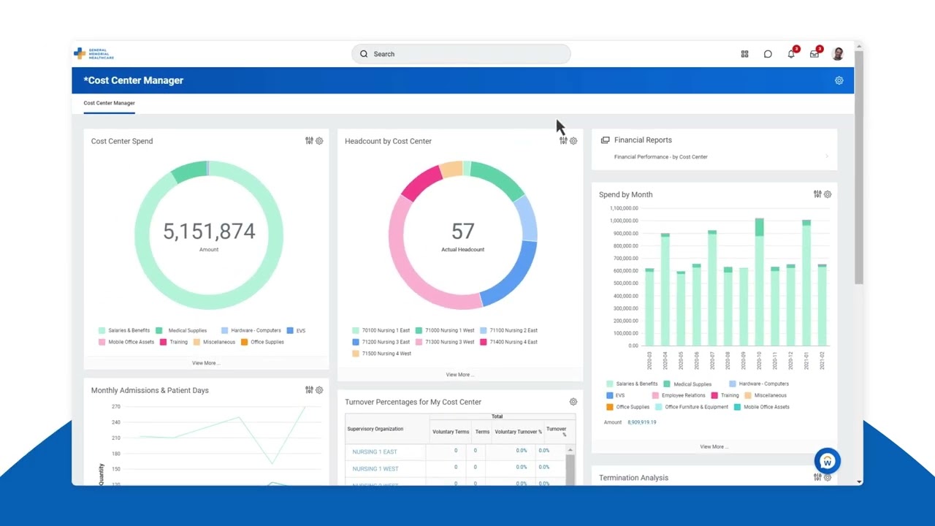The image size is (935, 526).
Task: Expand Financial Performance report chevron arrow
Action: point(827,157)
